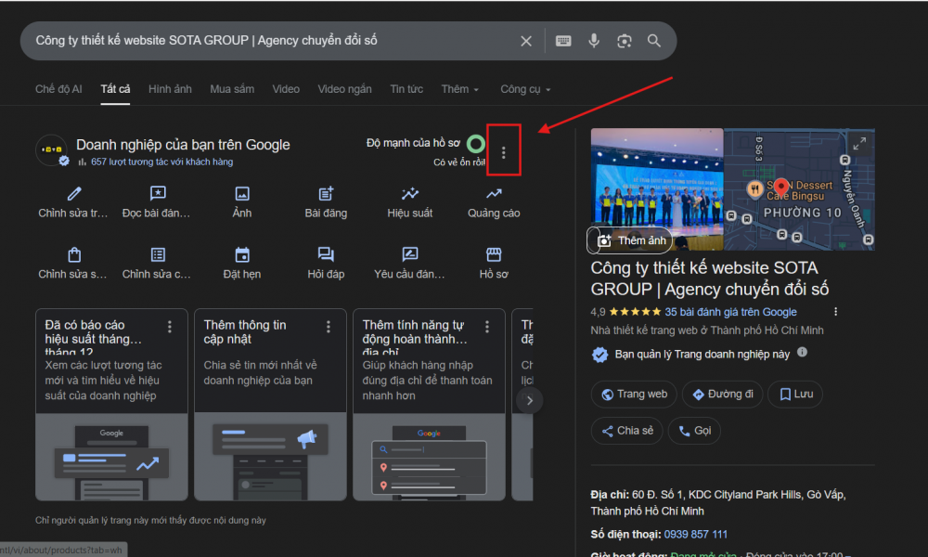Click the Trang web button
Image resolution: width=928 pixels, height=557 pixels.
pyautogui.click(x=635, y=394)
